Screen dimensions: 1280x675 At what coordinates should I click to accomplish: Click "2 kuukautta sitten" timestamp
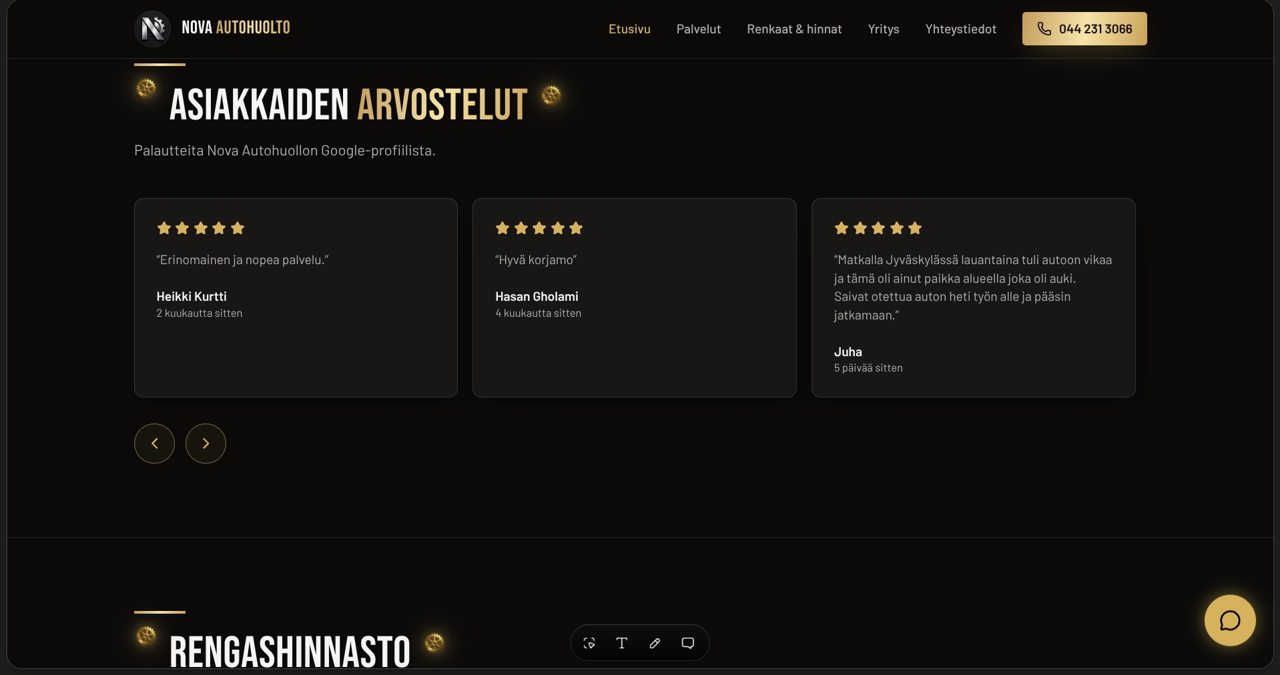point(199,313)
